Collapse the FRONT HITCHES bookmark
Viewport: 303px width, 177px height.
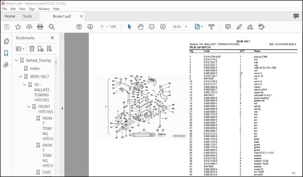pyautogui.click(x=29, y=107)
